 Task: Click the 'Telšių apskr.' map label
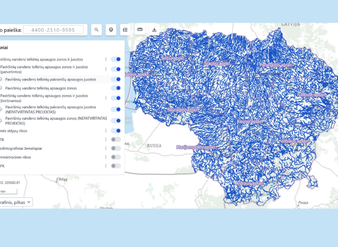click(x=173, y=58)
